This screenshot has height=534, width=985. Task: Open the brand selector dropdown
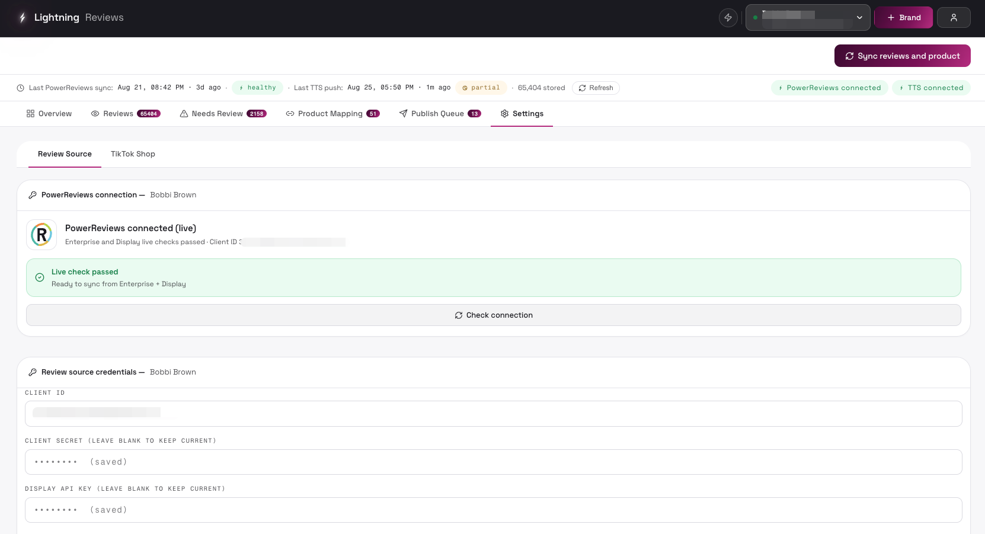tap(808, 18)
